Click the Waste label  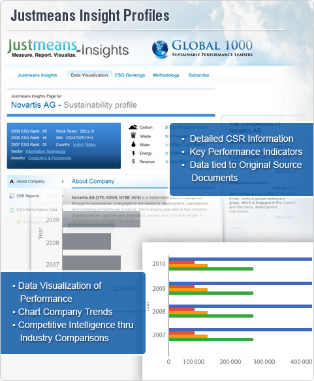coord(146,137)
